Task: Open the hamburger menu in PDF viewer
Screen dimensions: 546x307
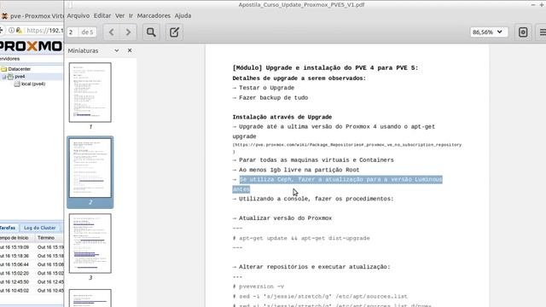Action: point(542,32)
